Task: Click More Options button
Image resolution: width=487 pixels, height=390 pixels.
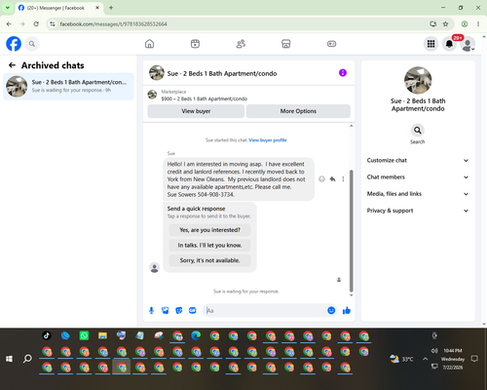Action: (x=298, y=111)
